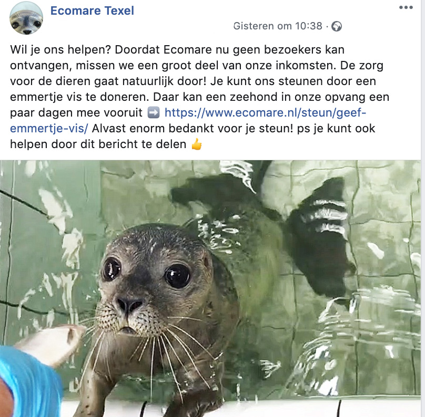
Task: Click the globe public audience icon
Action: 337,26
